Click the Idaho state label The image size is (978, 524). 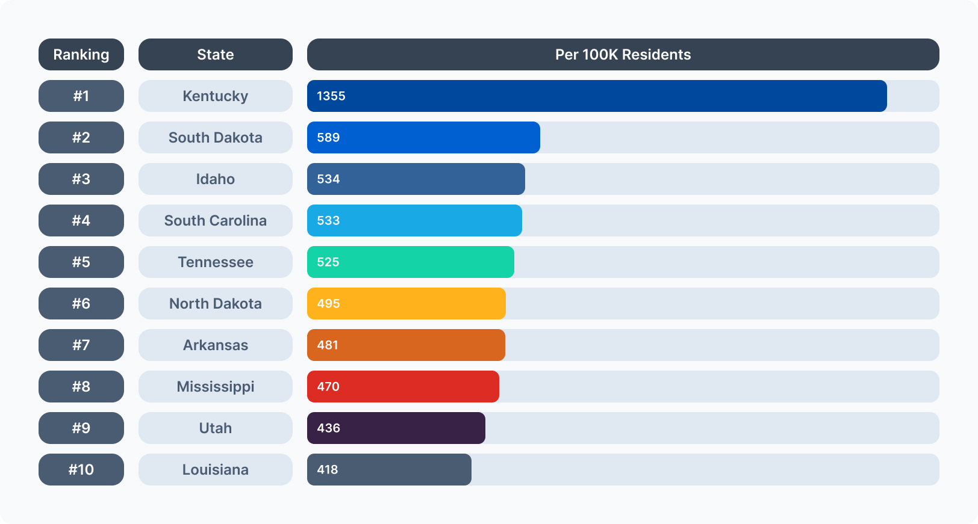(215, 179)
